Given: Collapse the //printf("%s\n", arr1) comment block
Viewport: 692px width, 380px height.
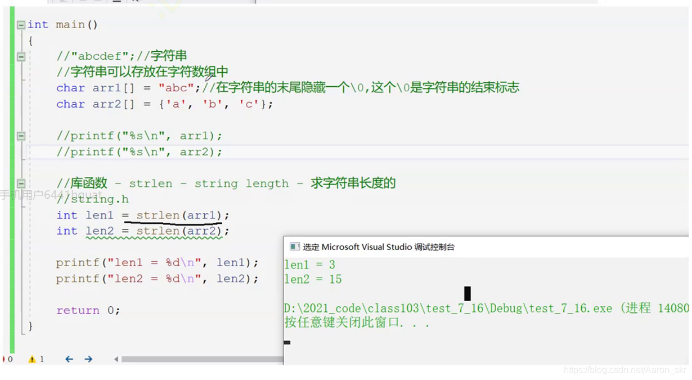Looking at the screenshot, I should click(21, 136).
